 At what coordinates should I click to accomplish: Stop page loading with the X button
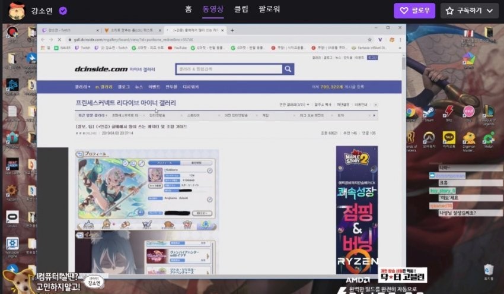click(x=59, y=40)
